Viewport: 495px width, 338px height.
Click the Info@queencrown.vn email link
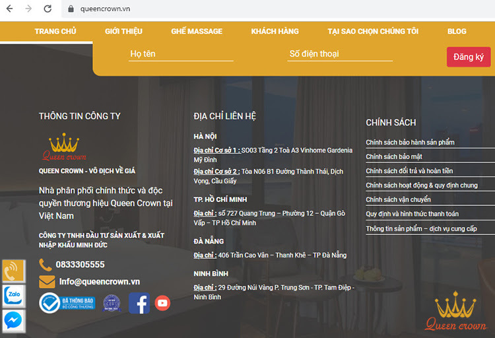pyautogui.click(x=100, y=281)
